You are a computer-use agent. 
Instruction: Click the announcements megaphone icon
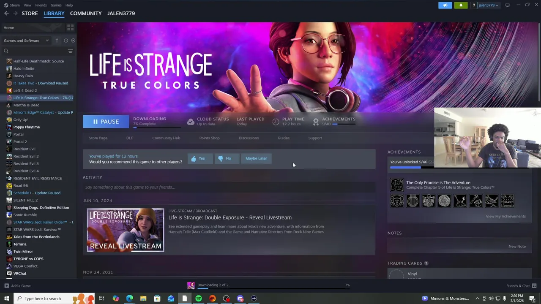point(445,5)
